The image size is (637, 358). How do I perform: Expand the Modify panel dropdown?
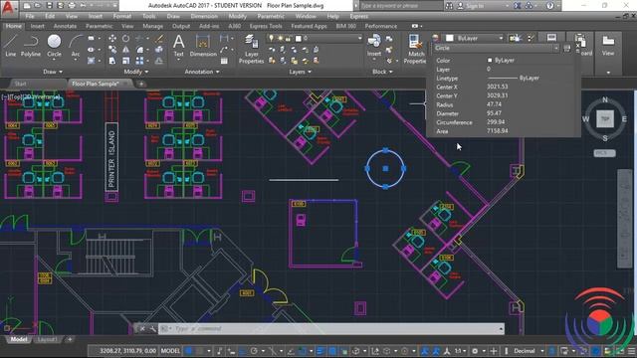(x=135, y=72)
